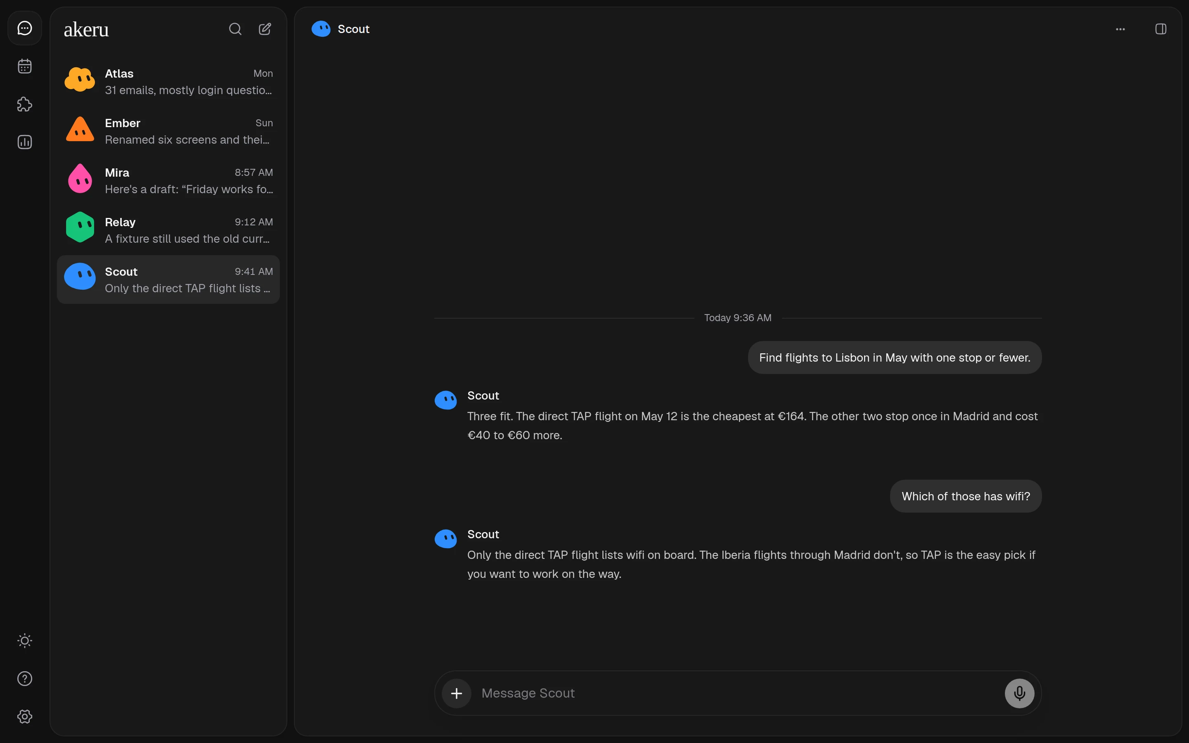Open the settings gear icon
The width and height of the screenshot is (1189, 743).
25,717
